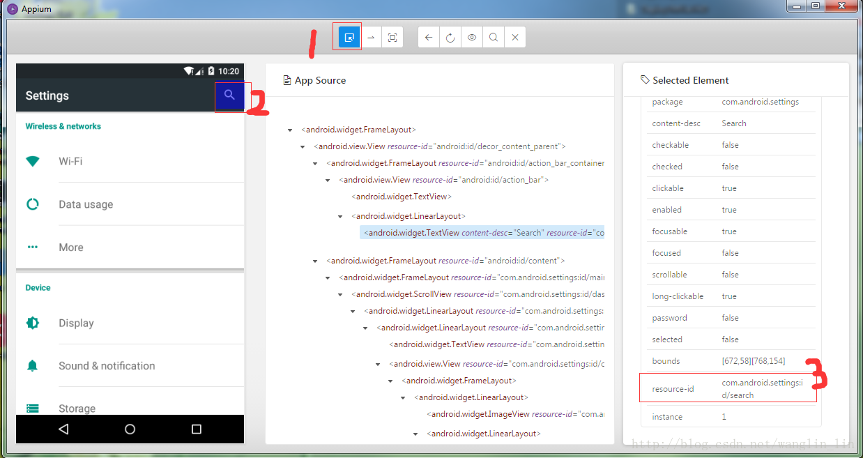Click Selected Element tag icon

645,80
